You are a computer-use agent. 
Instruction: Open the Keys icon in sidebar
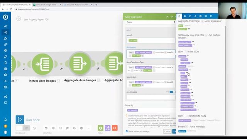pyautogui.click(x=5, y=57)
